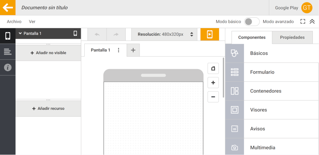Click the canvas vertical scrollbar
319x155 pixels.
pos(223,78)
